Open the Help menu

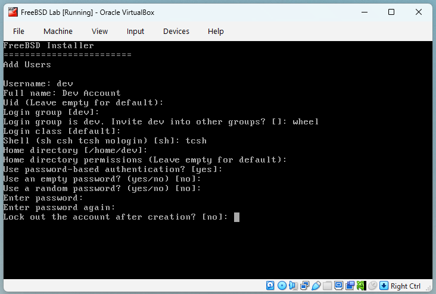[216, 31]
